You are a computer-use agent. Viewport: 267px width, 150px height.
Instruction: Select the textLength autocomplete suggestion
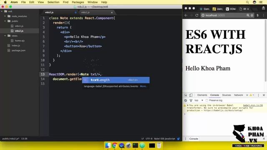116,80
